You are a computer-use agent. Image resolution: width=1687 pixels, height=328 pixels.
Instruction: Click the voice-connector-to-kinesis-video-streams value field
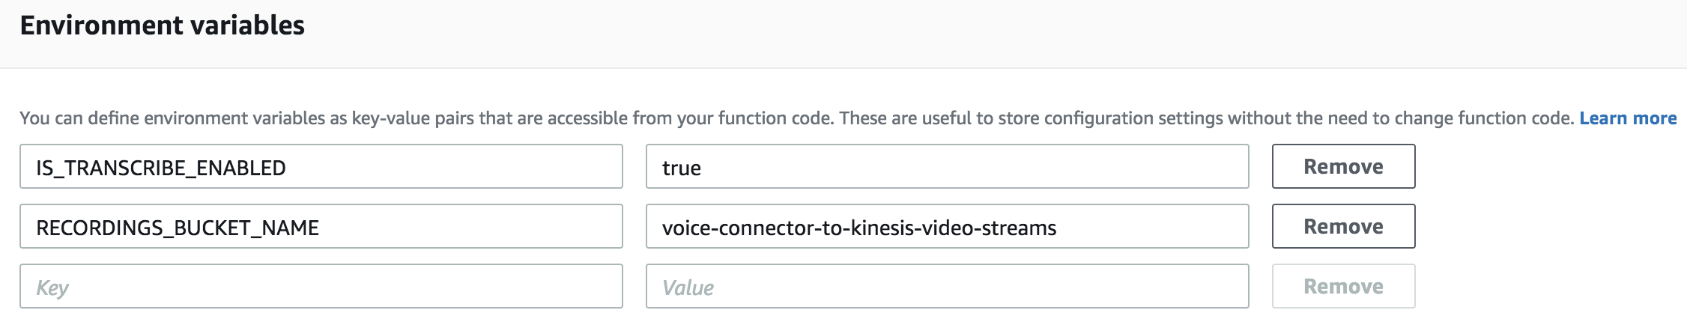(947, 227)
